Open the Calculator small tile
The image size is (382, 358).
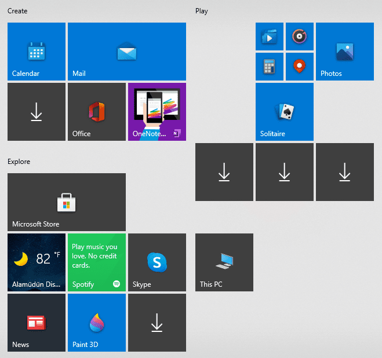tap(270, 67)
